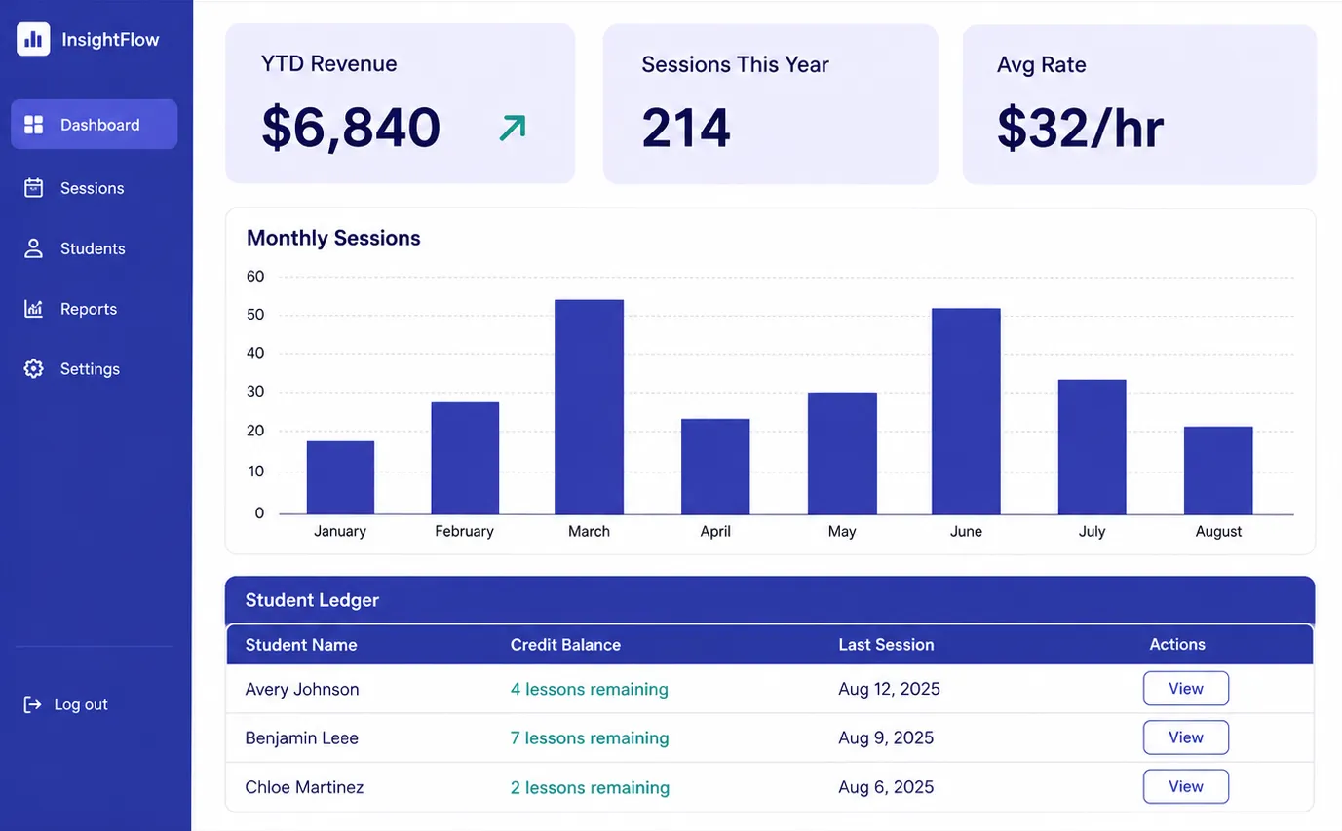The height and width of the screenshot is (831, 1342).
Task: Click the YTD Revenue card
Action: click(x=401, y=103)
